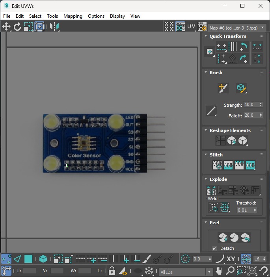This screenshot has width=270, height=277.
Task: Click Target Weld icon
Action: coord(214,207)
